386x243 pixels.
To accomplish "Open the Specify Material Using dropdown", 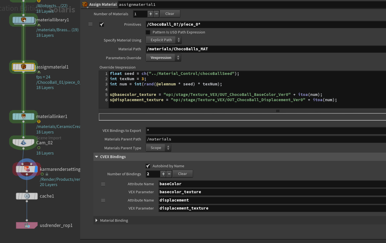I will coord(163,40).
